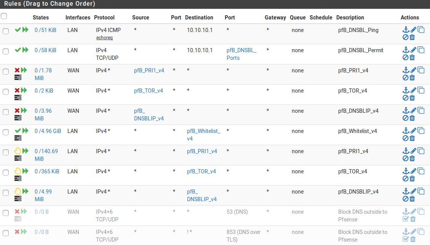Edit the pfB_DNSBL_Permit rule

[414, 50]
